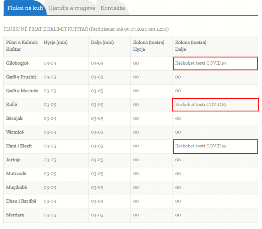The image size is (262, 229).
Task: Switch to the Gjendja e rrugëve tab
Action: (72, 8)
